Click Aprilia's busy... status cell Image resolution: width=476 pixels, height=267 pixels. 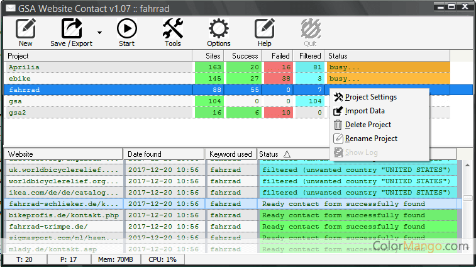(x=388, y=67)
